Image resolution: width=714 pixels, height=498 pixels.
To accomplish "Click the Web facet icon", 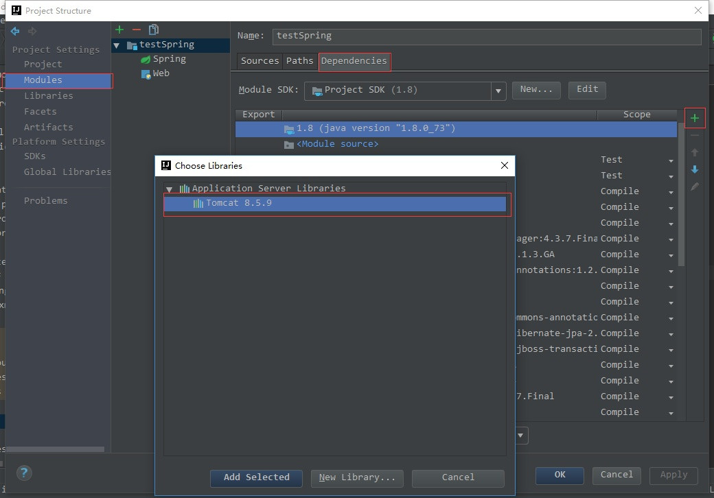I will 146,74.
